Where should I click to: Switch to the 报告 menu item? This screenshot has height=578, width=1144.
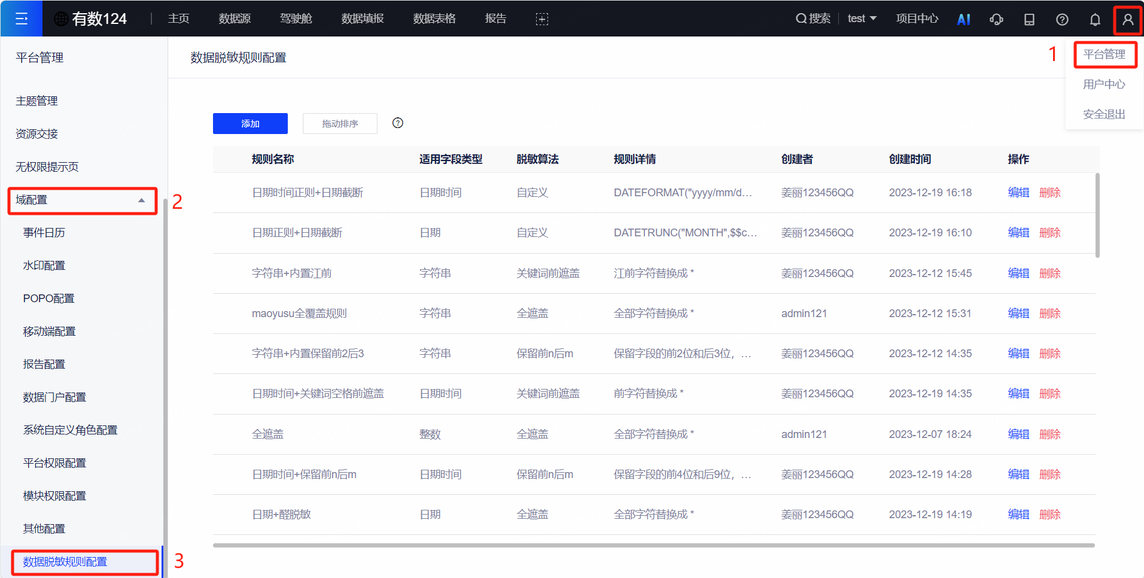[x=495, y=19]
